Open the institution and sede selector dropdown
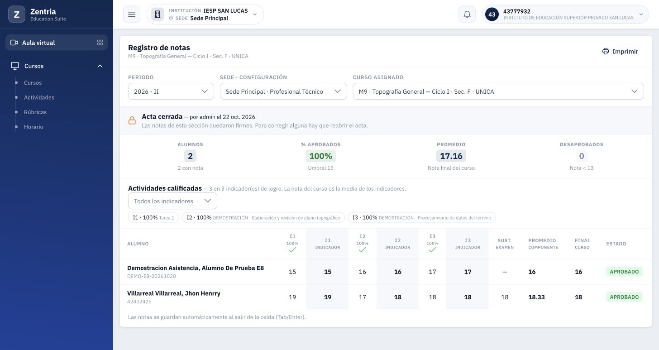659x350 pixels. (x=205, y=14)
